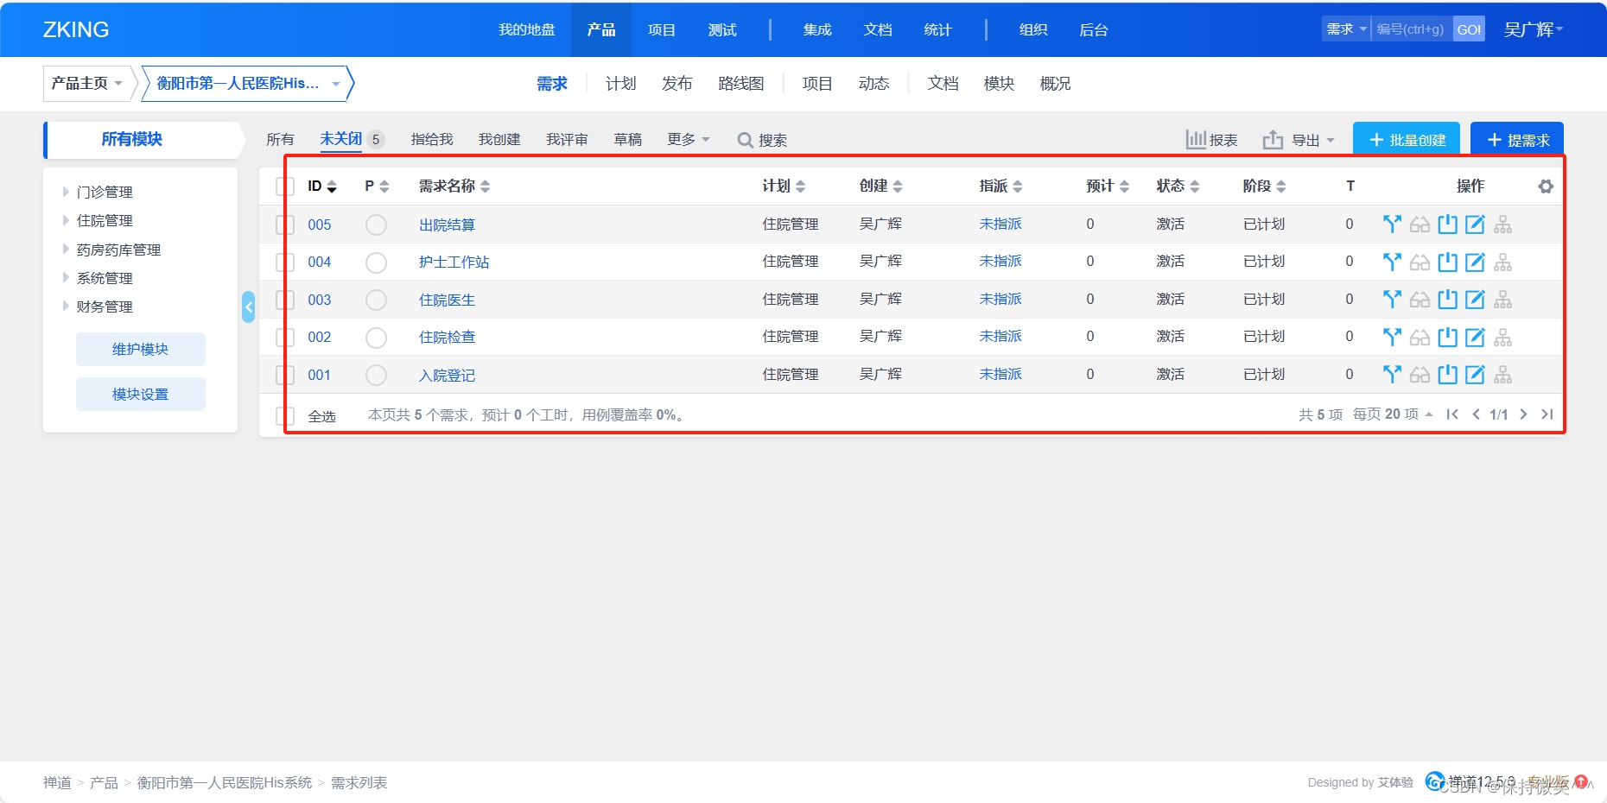Image resolution: width=1607 pixels, height=803 pixels.
Task: Open the 更多 filter dropdown
Action: (689, 139)
